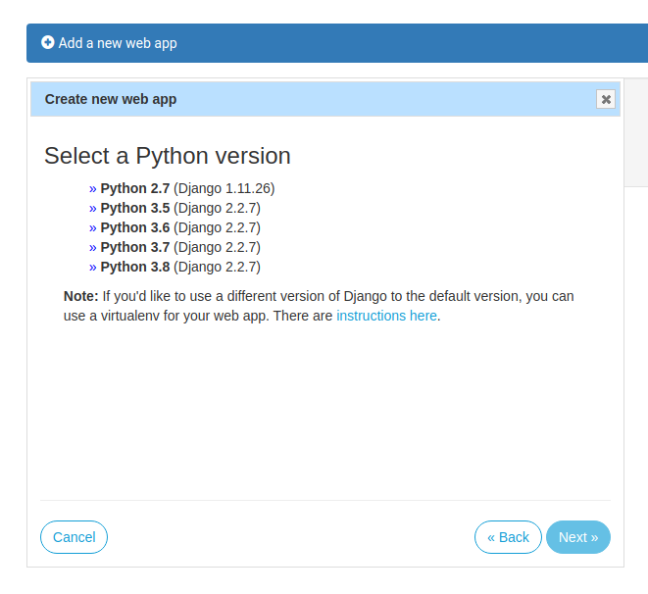This screenshot has height=594, width=648.
Task: Click the Select a Python version heading
Action: (x=168, y=156)
